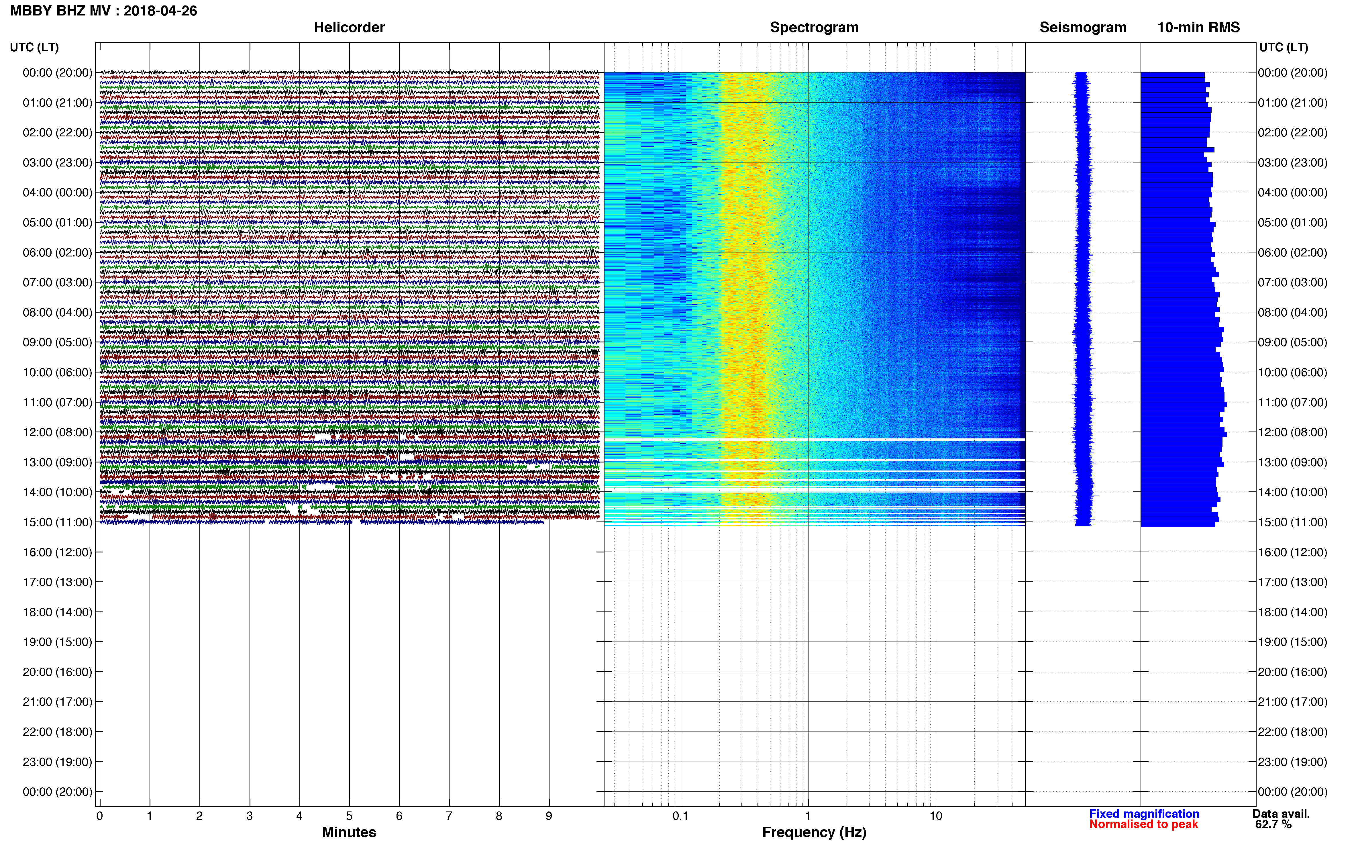The width and height of the screenshot is (1358, 849).
Task: Click the 'Fixed magnification' legend text
Action: tap(1144, 814)
